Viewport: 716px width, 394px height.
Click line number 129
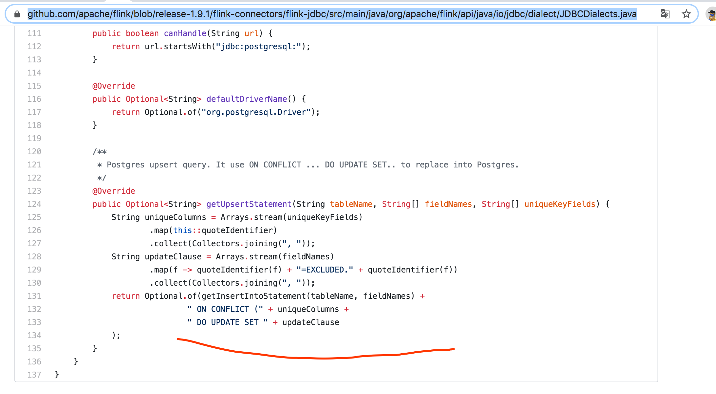(34, 270)
